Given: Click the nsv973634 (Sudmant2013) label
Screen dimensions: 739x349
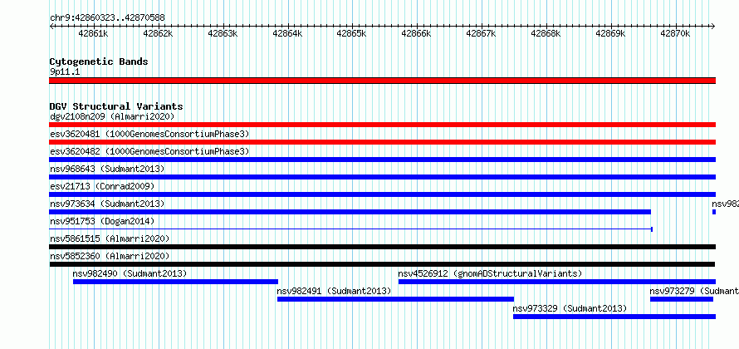Looking at the screenshot, I should tap(107, 204).
